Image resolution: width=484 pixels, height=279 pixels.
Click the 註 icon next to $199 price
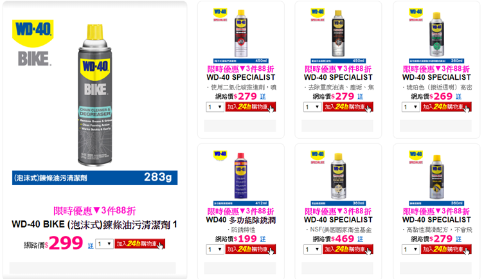(x=263, y=239)
